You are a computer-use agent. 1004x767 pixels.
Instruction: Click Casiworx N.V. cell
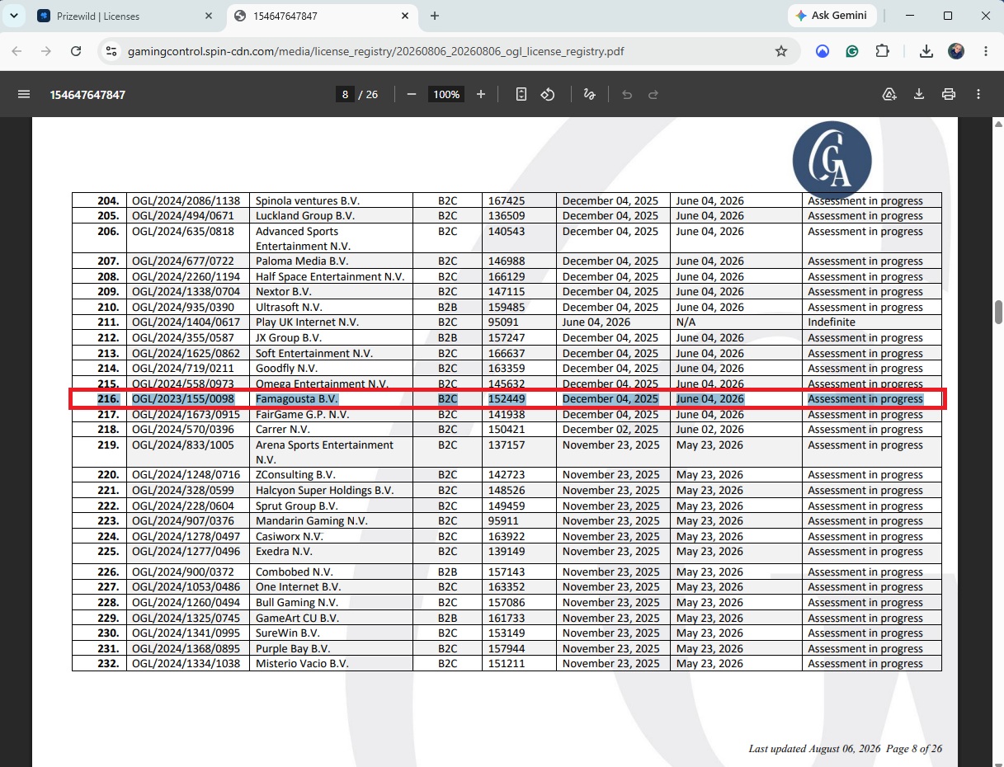click(331, 536)
